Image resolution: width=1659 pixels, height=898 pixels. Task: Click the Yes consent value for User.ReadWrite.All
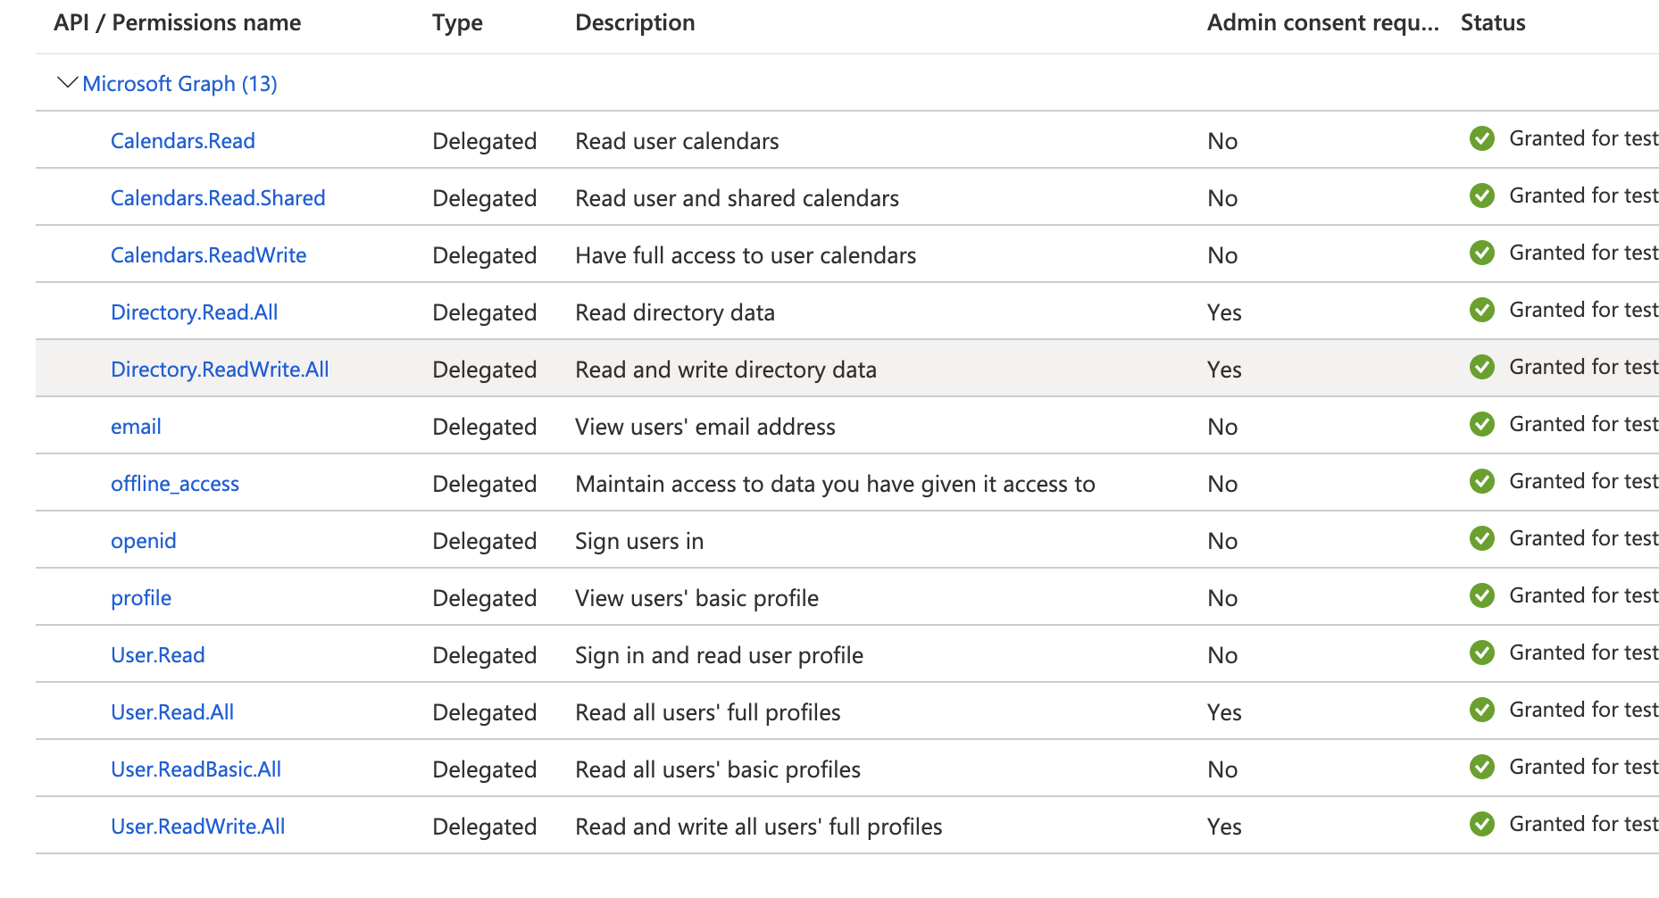1224,827
